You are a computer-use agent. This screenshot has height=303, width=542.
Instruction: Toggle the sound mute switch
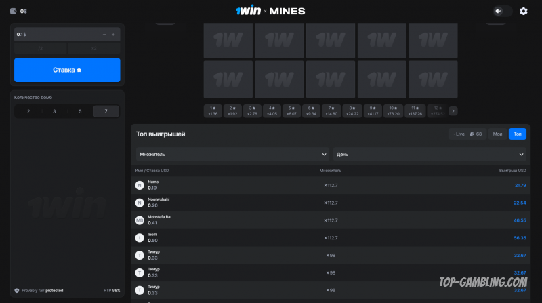tap(502, 11)
